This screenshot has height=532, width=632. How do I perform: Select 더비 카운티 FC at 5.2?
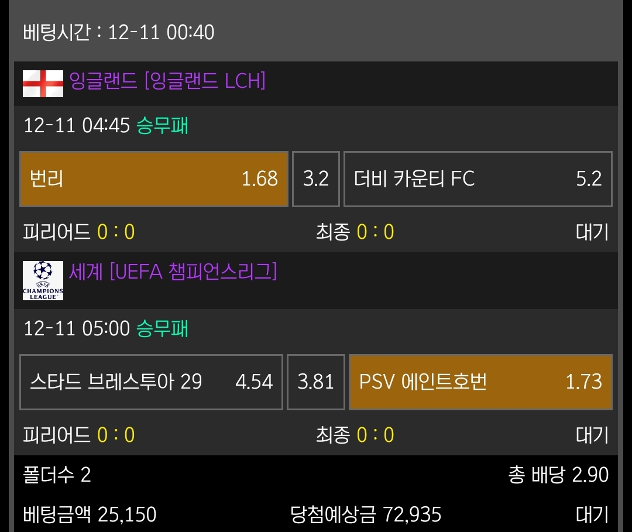[x=478, y=179]
